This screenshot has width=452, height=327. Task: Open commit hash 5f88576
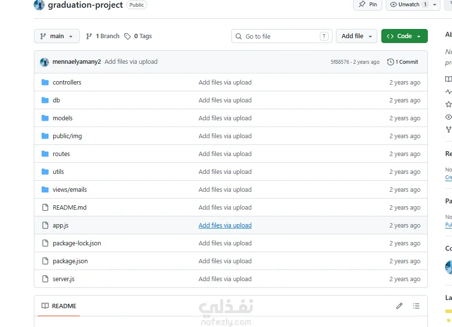click(340, 62)
